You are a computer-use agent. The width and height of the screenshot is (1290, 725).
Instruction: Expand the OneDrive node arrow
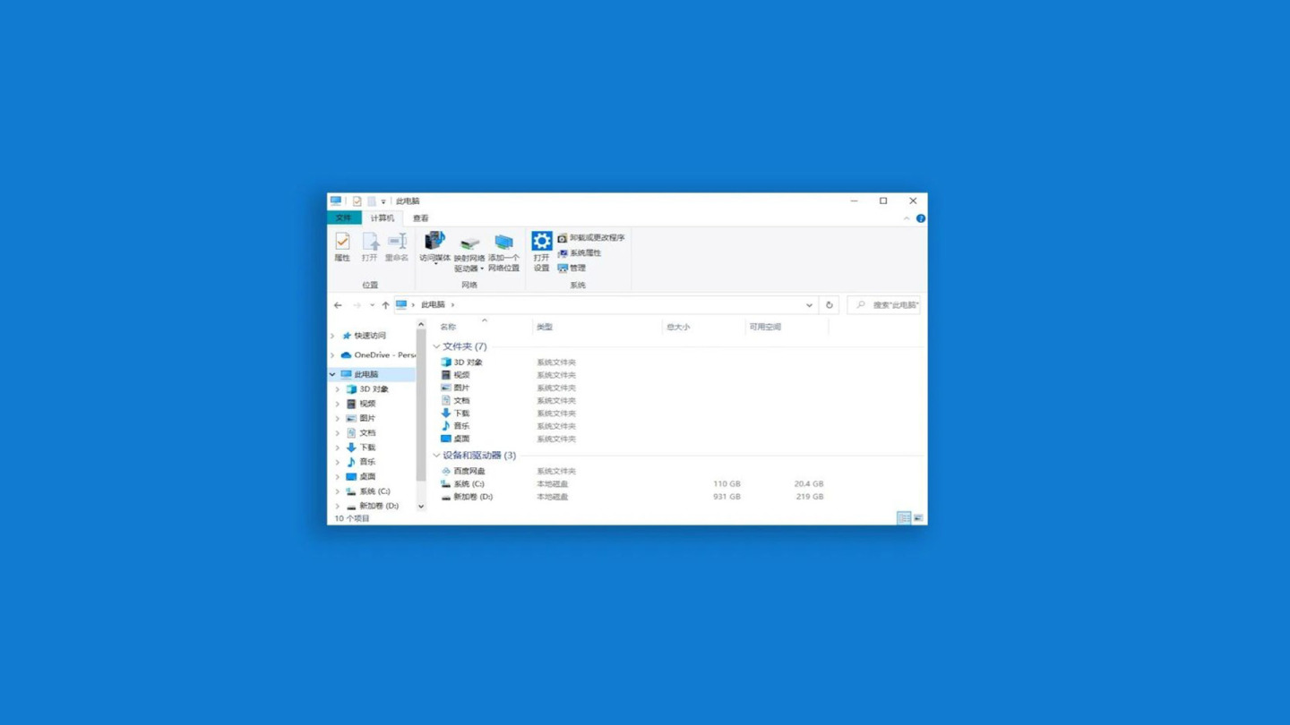tap(333, 355)
